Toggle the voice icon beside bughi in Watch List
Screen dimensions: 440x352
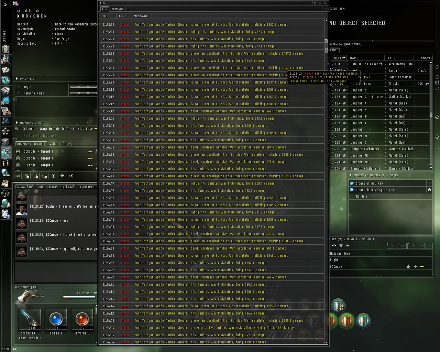(x=18, y=87)
